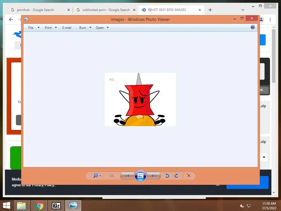Viewport: 281px width, 211px height.
Task: Click the Chrome profile avatar
Action: 262,20
